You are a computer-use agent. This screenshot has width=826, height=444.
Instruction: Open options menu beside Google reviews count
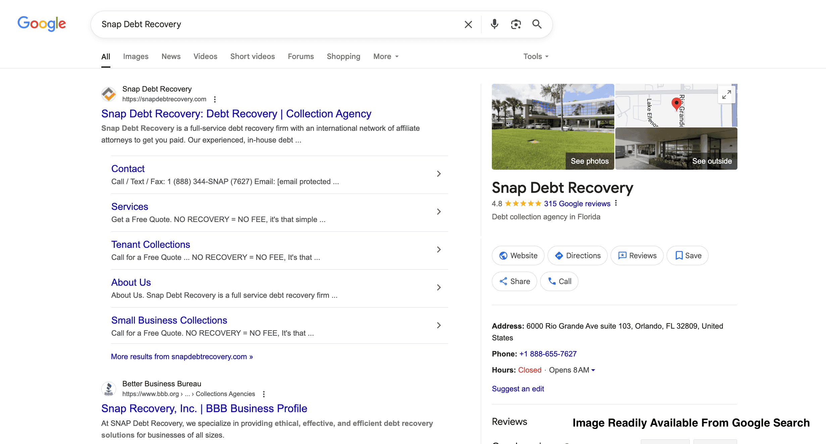tap(616, 203)
